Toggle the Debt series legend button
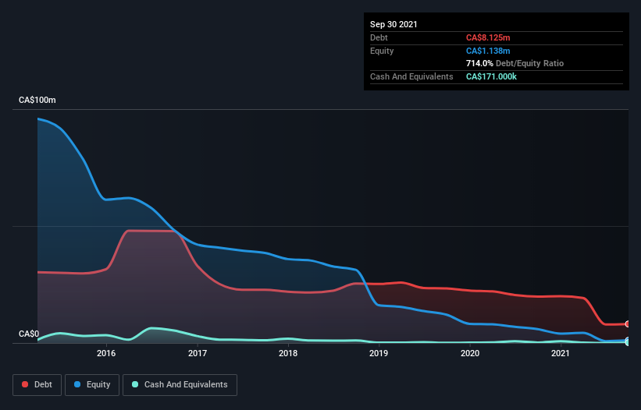 [37, 385]
